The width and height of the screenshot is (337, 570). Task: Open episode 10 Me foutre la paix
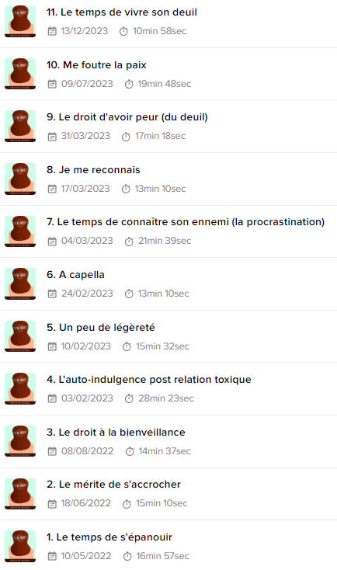[96, 65]
